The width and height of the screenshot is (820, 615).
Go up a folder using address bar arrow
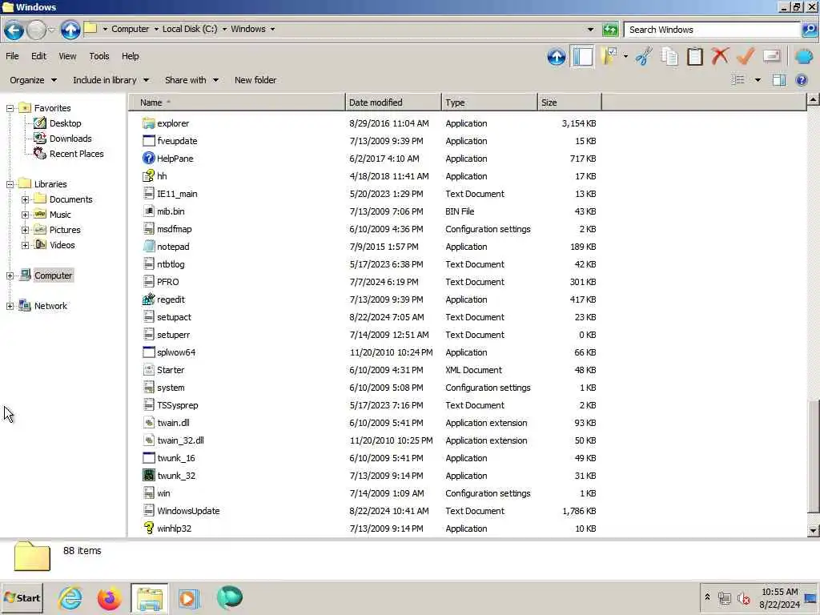click(70, 30)
